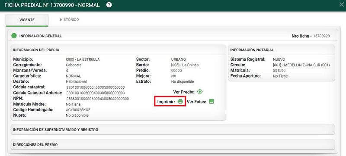346x156 pixels.
Task: Click the Nro ficha number 13700990
Action: tap(321, 36)
